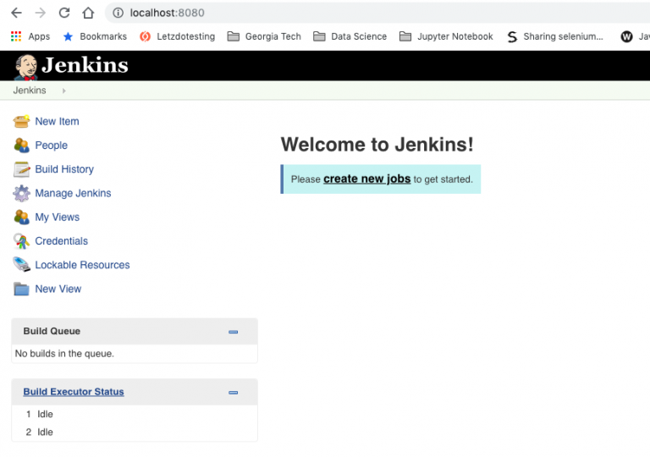
Task: Open the Build History link
Action: pos(64,169)
